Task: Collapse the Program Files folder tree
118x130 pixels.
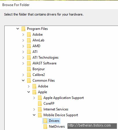Action: pos(18,29)
